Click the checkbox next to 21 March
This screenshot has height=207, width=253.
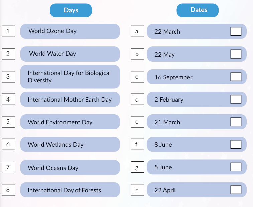pos(236,122)
